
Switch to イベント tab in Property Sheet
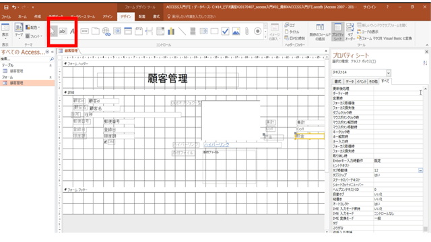361,81
